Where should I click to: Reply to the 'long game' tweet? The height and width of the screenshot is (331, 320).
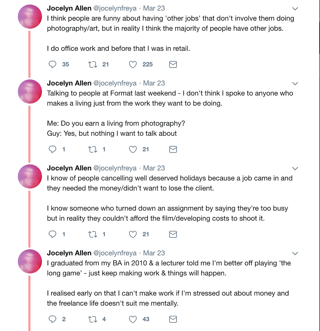click(x=53, y=319)
